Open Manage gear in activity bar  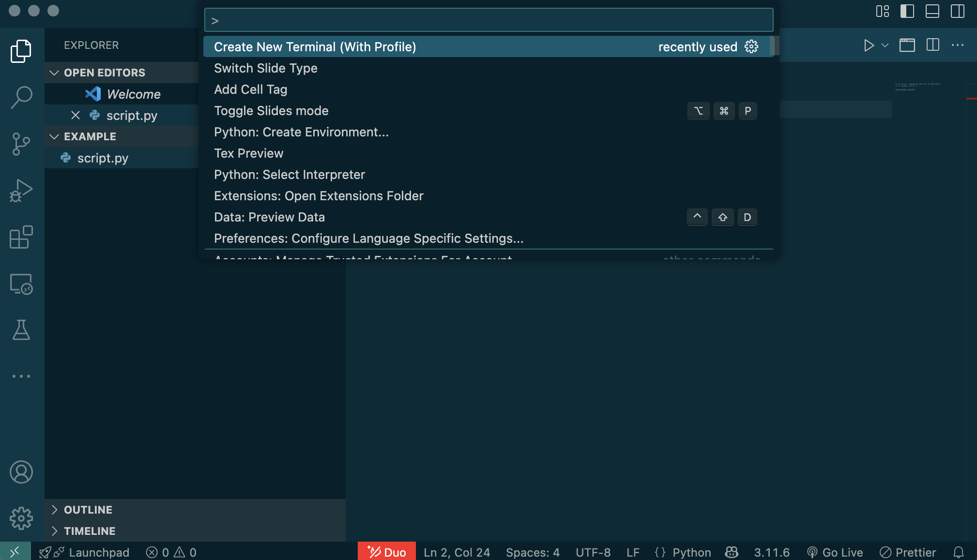tap(21, 518)
